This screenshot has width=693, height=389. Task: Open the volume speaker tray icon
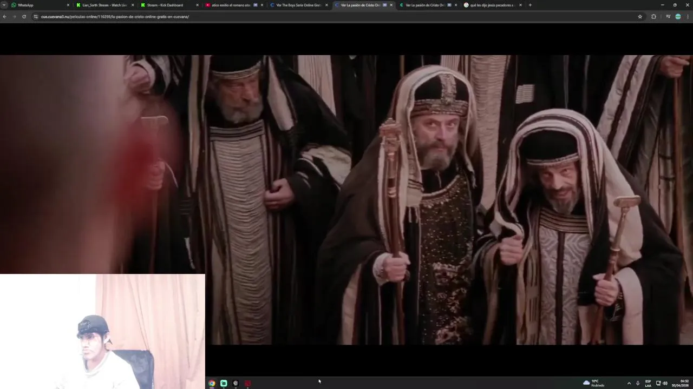tap(665, 383)
